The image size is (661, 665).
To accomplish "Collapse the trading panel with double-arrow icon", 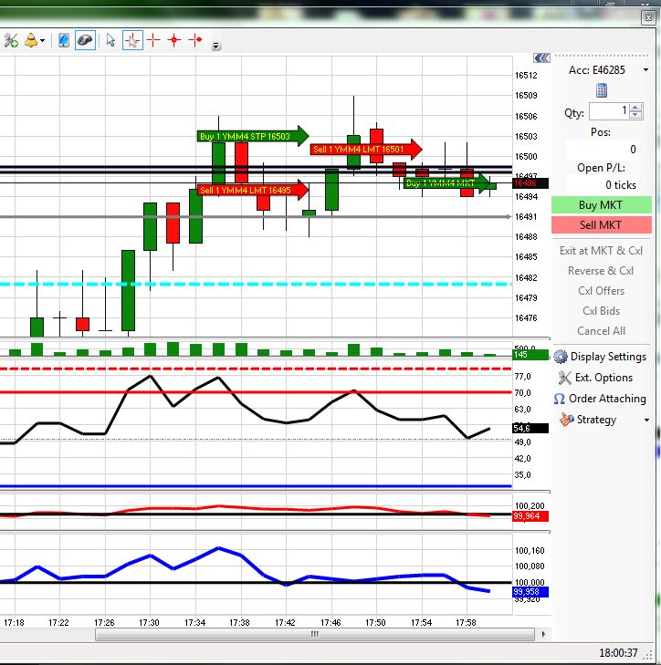I will pyautogui.click(x=542, y=56).
